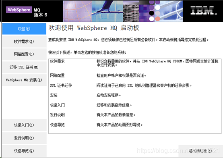Click the 快速导览 (Q) button
Screen dimensions: 223x158
(24, 151)
